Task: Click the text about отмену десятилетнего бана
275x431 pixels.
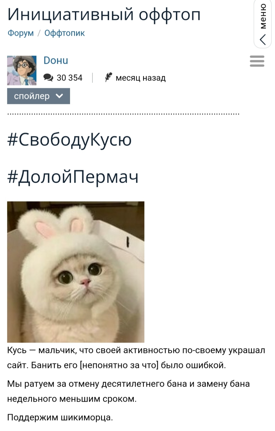Action: 128,391
